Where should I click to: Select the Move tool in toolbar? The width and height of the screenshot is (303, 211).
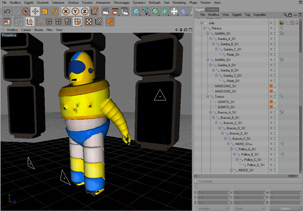coord(35,11)
